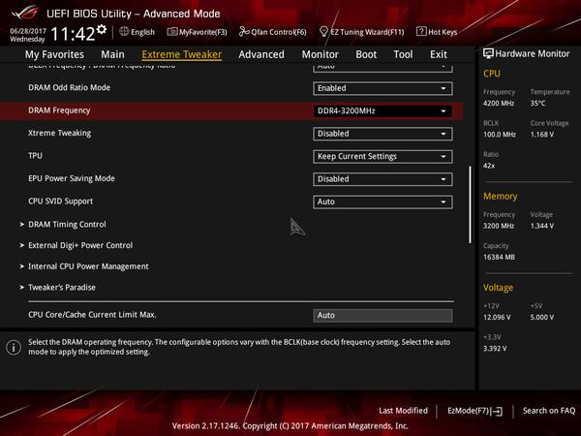This screenshot has height=436, width=581.
Task: Open the Boot tab
Action: tap(366, 54)
